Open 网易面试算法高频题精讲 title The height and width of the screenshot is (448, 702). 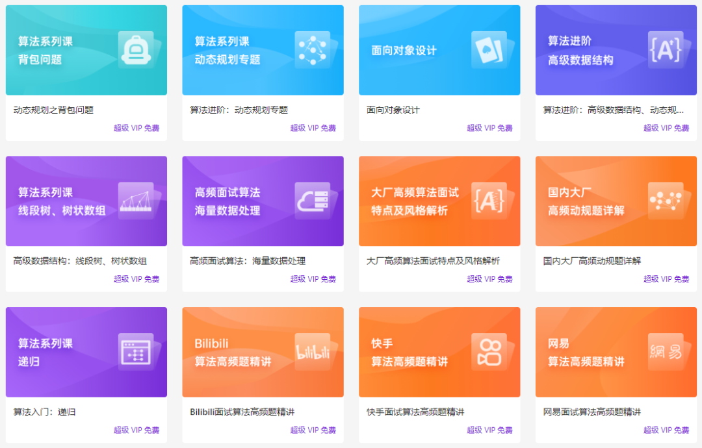[592, 412]
